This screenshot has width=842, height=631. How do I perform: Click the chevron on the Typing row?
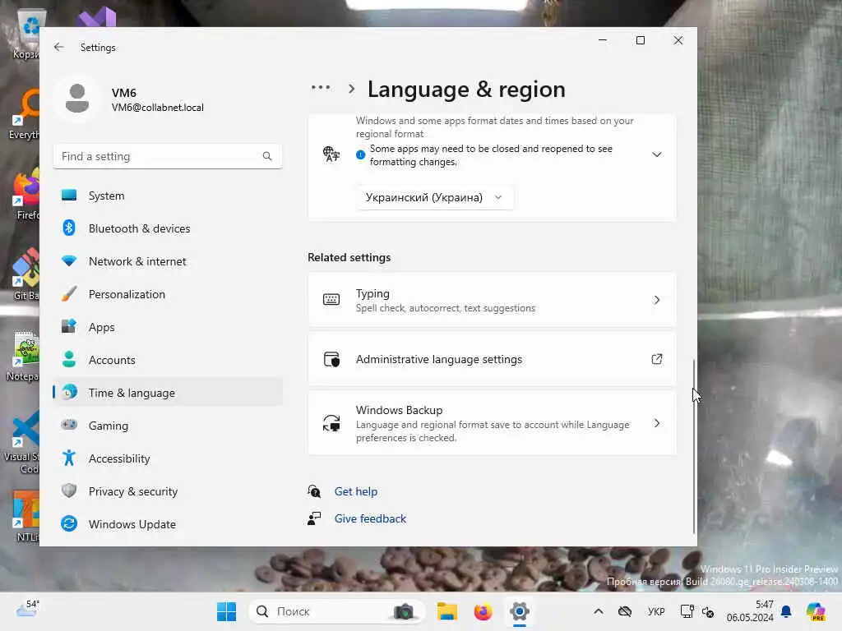click(656, 300)
